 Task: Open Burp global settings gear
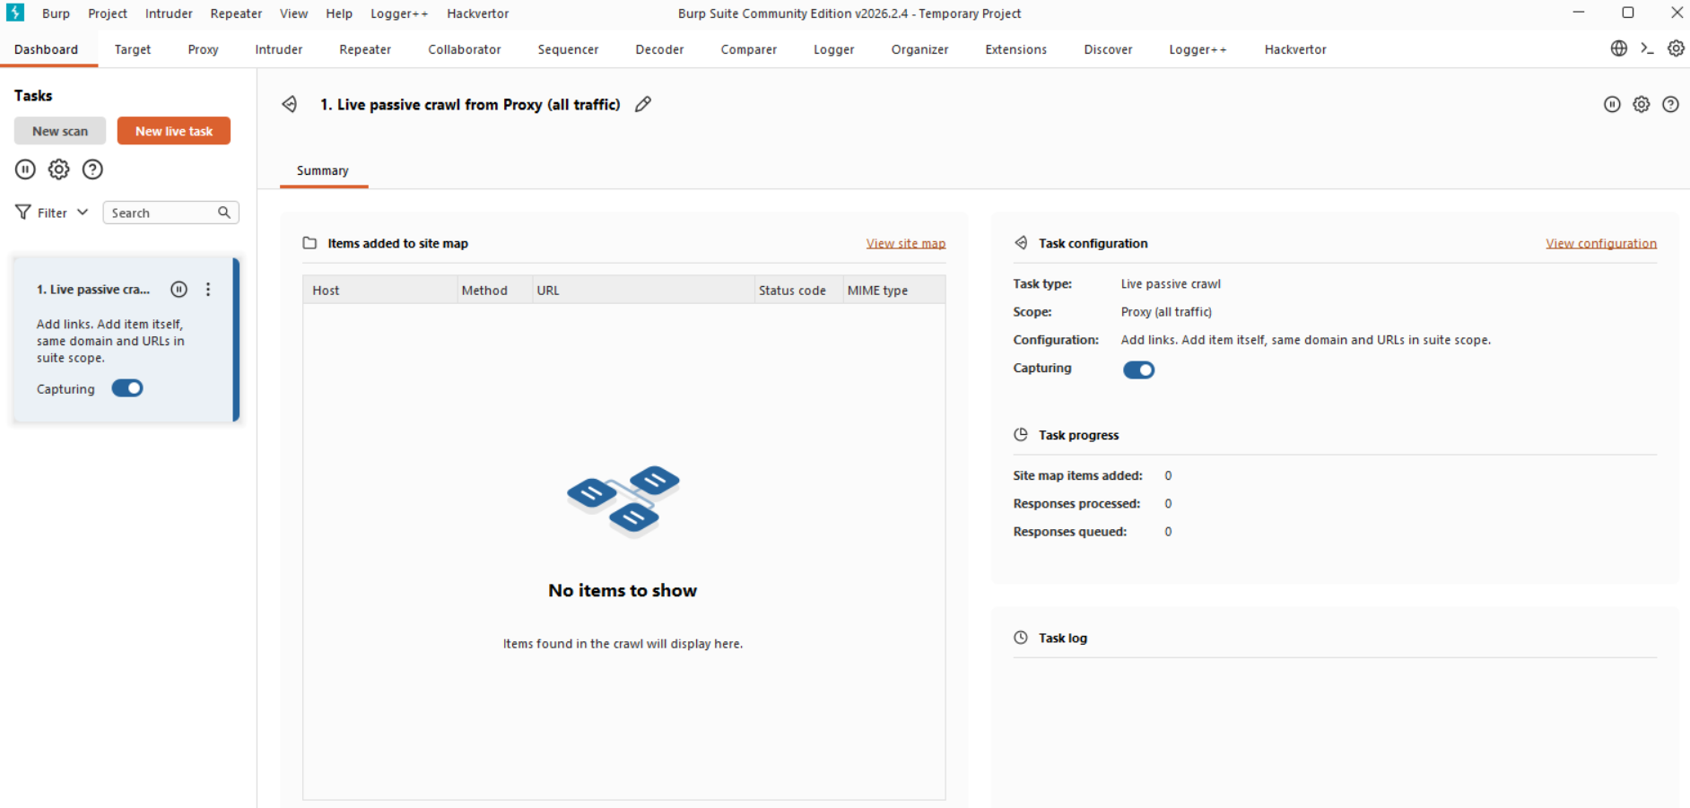pos(1676,48)
